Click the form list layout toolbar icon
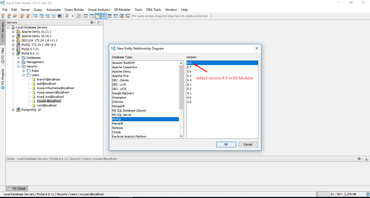The height and width of the screenshot is (198, 370). pos(115,16)
